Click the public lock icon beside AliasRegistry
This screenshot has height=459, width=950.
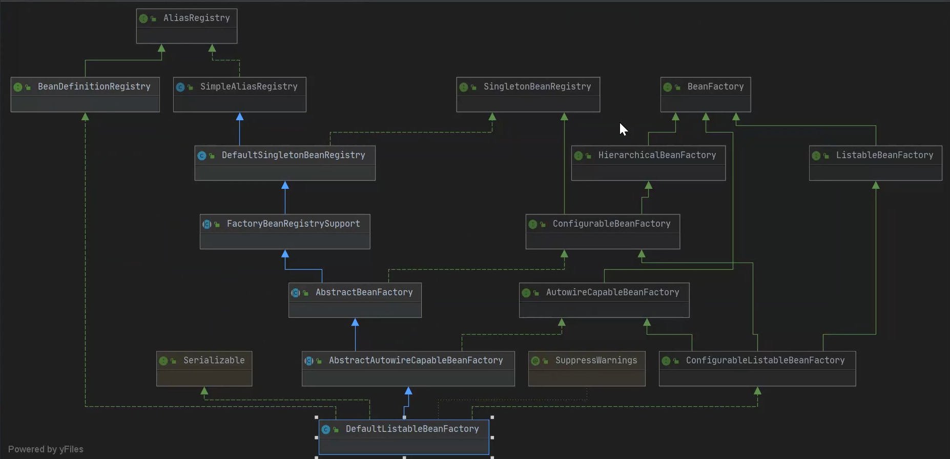tap(153, 19)
